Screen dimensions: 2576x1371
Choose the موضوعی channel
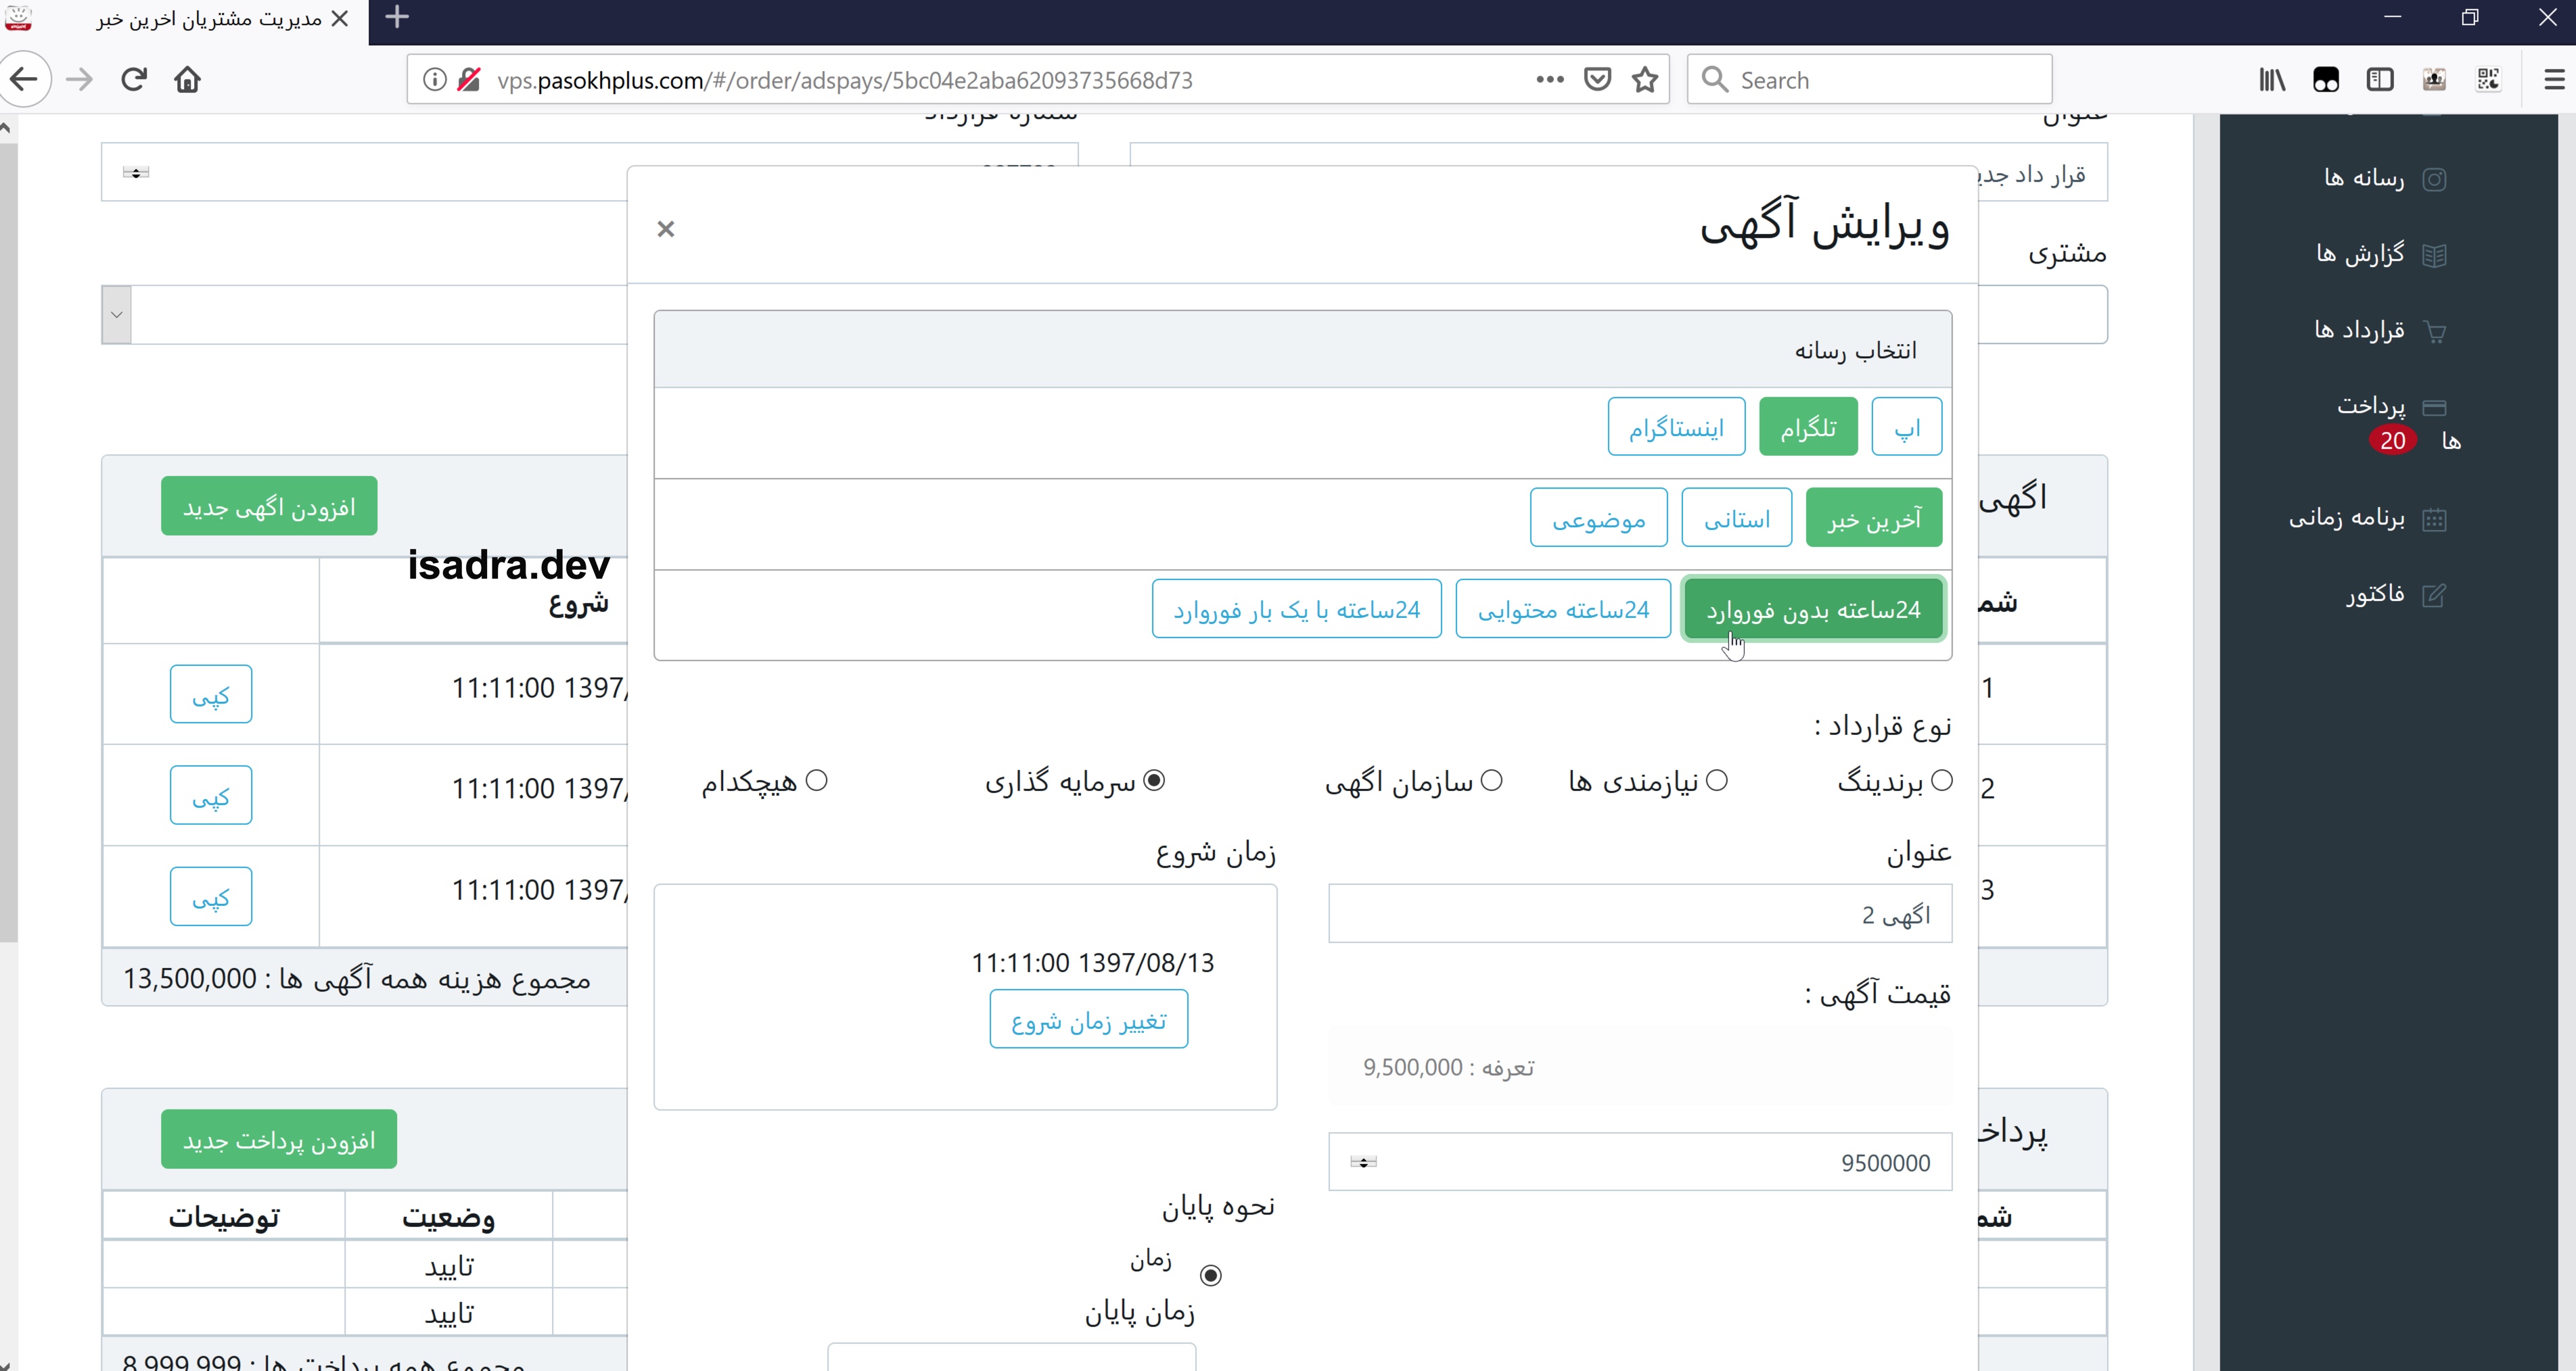coord(1598,518)
